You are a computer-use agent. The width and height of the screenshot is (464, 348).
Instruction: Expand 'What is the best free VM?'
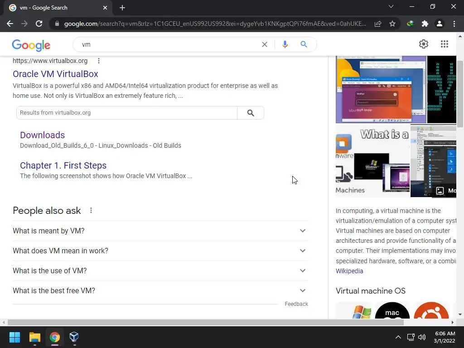pyautogui.click(x=160, y=290)
